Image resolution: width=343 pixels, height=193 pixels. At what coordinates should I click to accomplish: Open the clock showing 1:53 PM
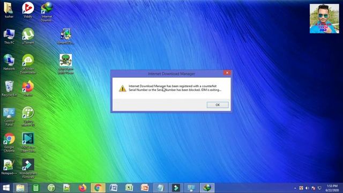click(332, 188)
